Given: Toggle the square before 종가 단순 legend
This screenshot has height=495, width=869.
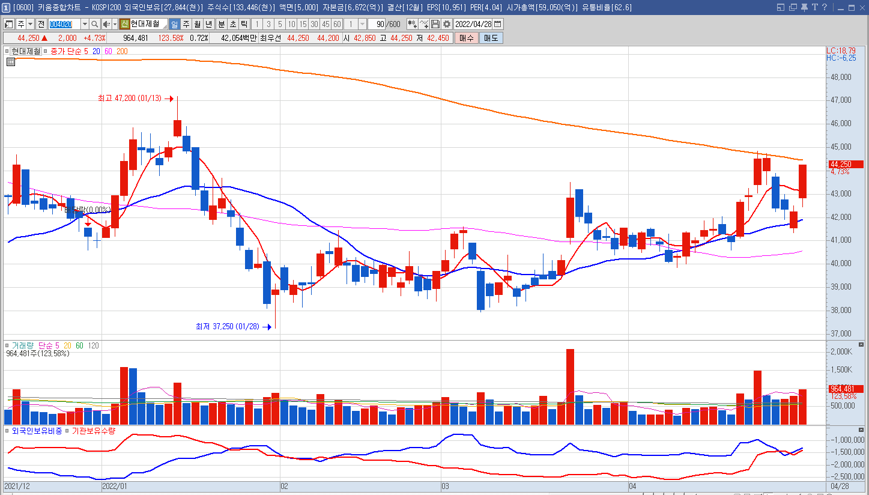Looking at the screenshot, I should [x=46, y=51].
